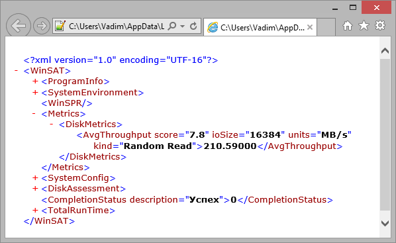Open the Home page icon
The image size is (396, 243).
348,26
